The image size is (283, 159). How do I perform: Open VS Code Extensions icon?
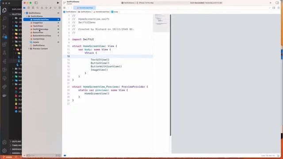(4, 44)
